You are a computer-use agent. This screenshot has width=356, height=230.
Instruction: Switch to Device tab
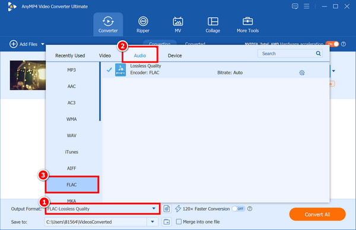175,56
